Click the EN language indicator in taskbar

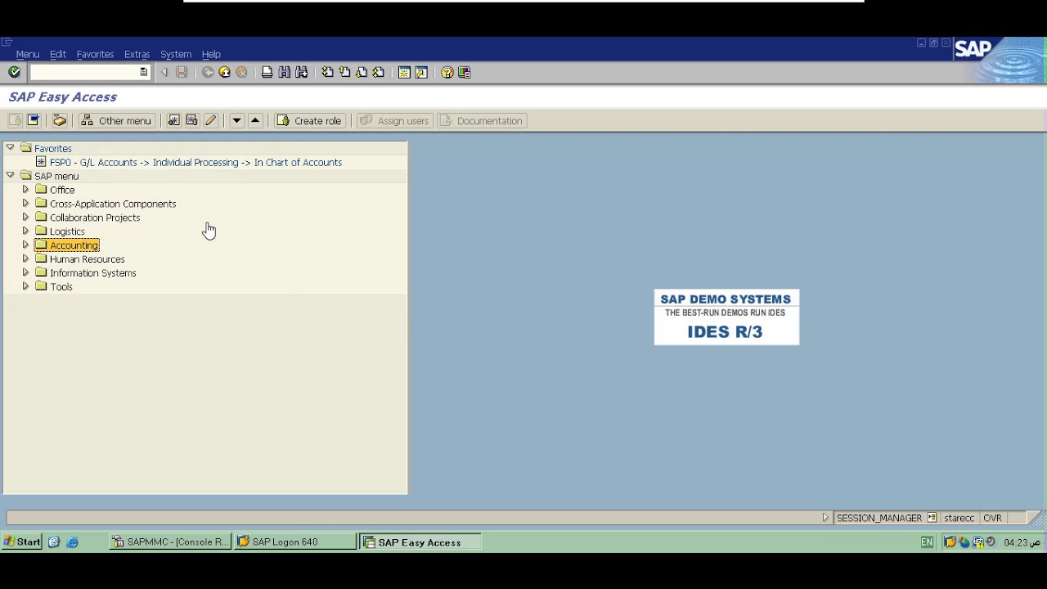927,542
